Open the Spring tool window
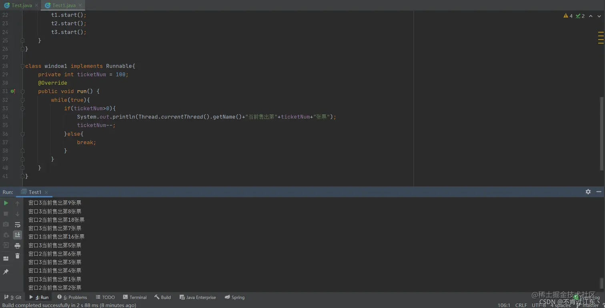Image resolution: width=605 pixels, height=308 pixels. (x=234, y=297)
